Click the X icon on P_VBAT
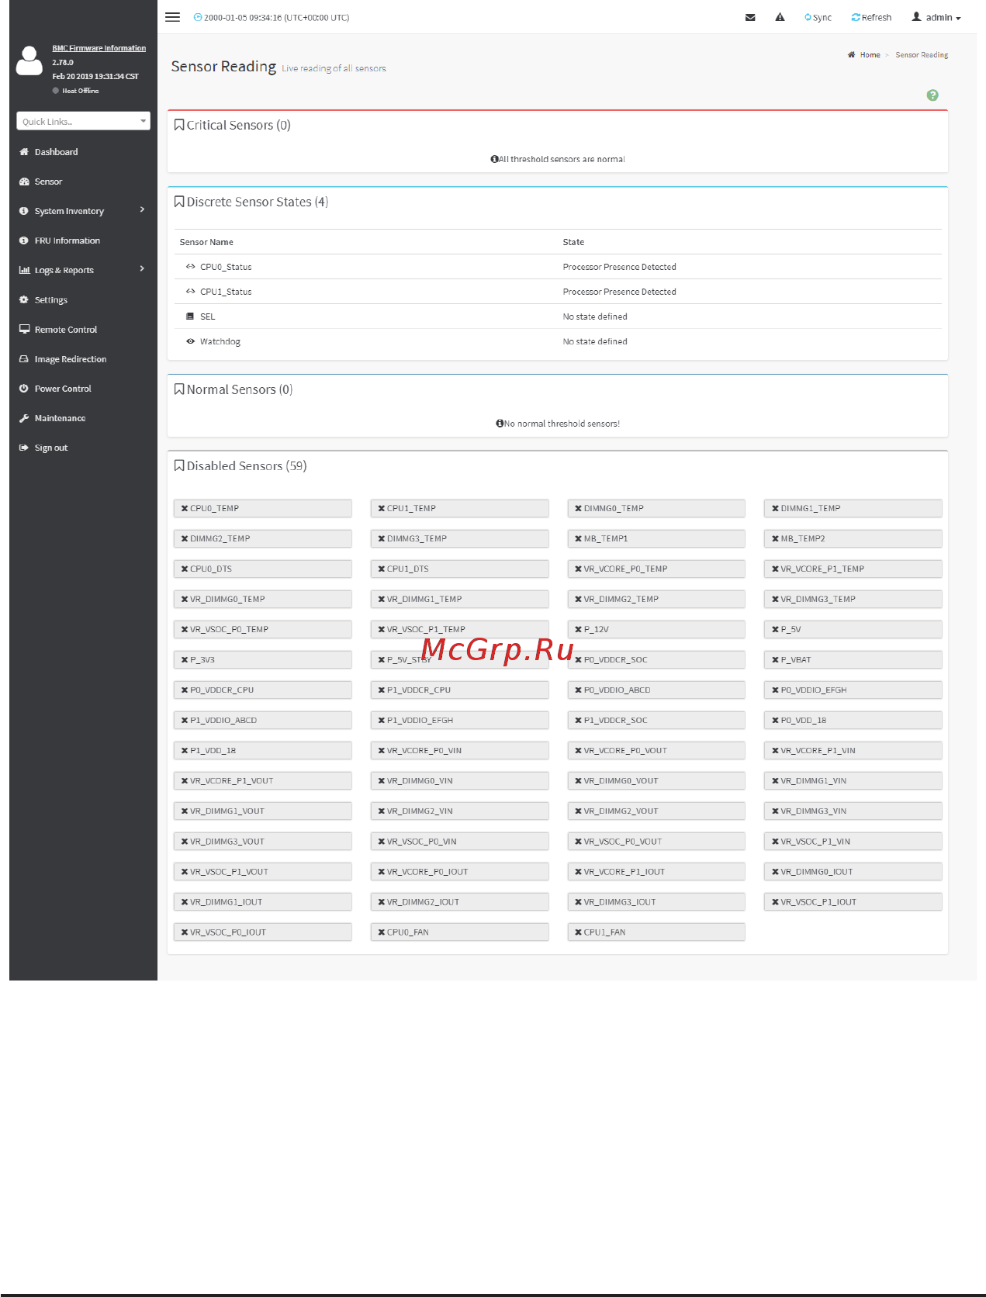The image size is (986, 1297). 775,660
